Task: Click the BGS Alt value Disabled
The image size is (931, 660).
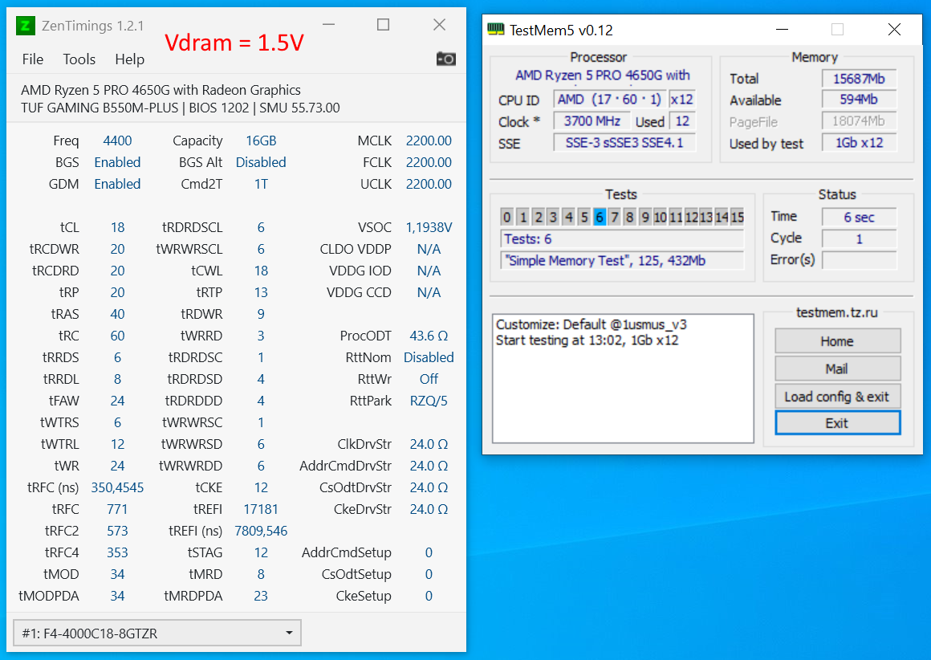Action: tap(262, 162)
